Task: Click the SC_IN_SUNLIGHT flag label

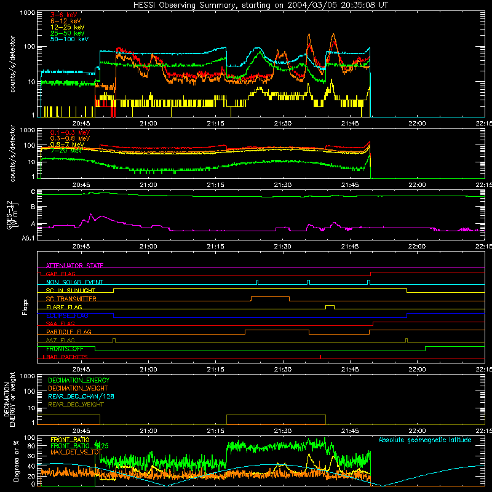Action: click(71, 290)
